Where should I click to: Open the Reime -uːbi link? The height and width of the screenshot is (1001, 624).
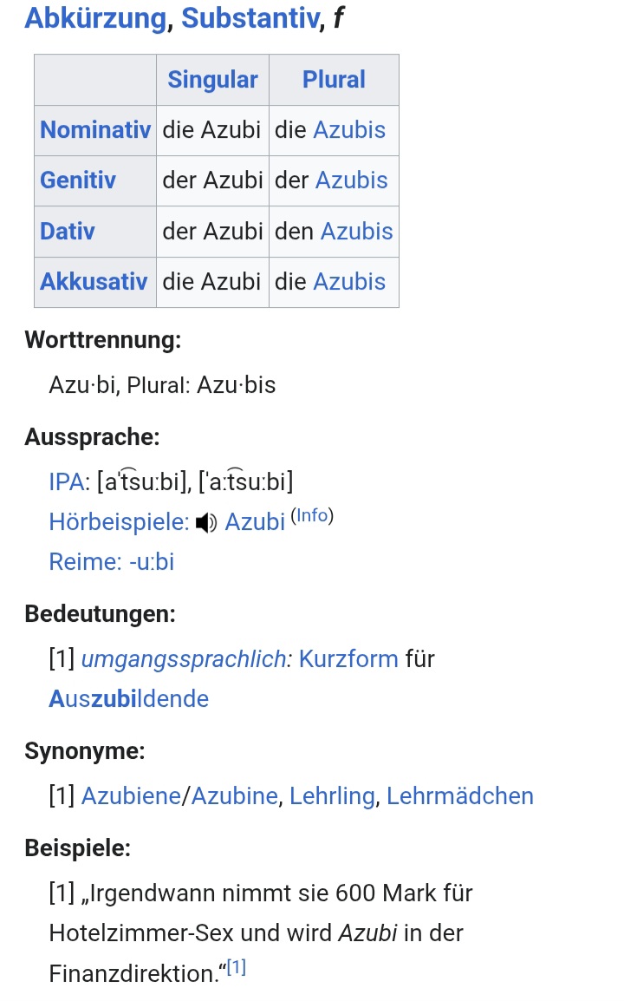point(111,562)
